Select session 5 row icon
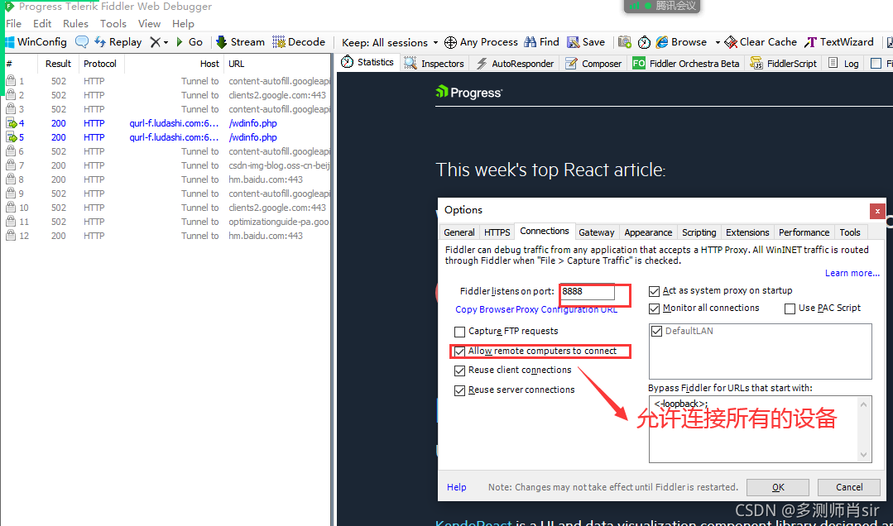 click(12, 137)
